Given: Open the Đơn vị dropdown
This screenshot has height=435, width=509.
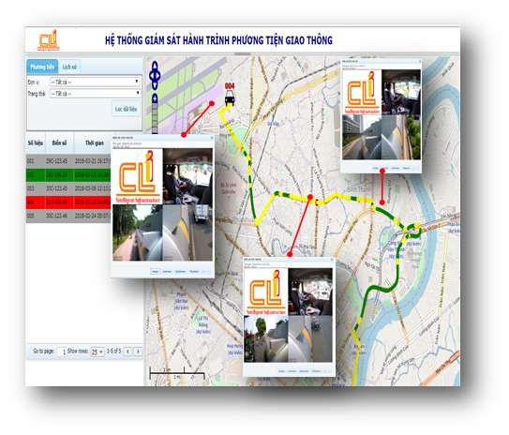Looking at the screenshot, I should tap(95, 82).
